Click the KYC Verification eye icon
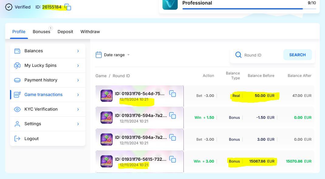325x179 pixels. [x=17, y=109]
